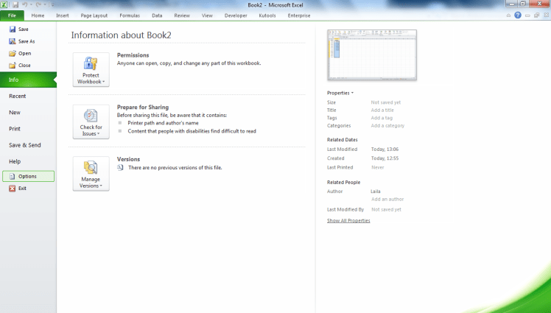Image resolution: width=551 pixels, height=313 pixels.
Task: Click the Save icon in backstage sidebar
Action: 12,29
